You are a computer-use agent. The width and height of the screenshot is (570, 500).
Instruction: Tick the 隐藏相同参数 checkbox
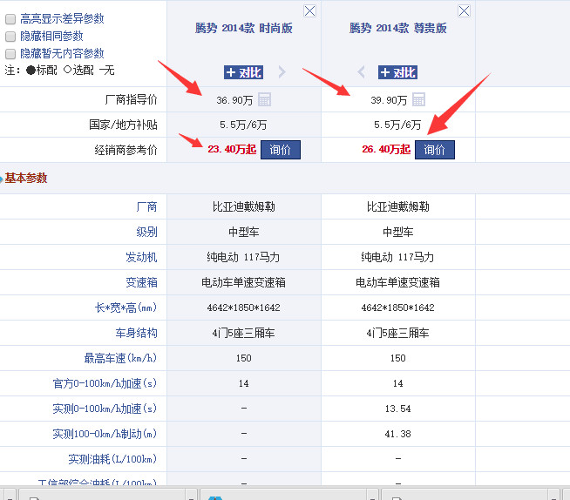pyautogui.click(x=10, y=37)
